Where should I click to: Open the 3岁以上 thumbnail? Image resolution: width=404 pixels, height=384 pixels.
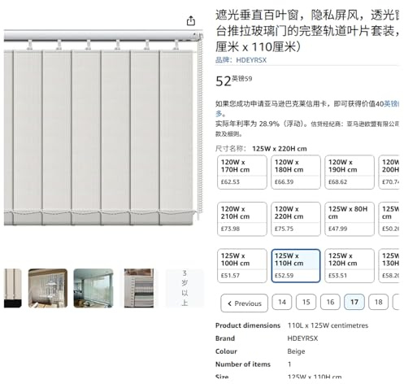tap(185, 288)
